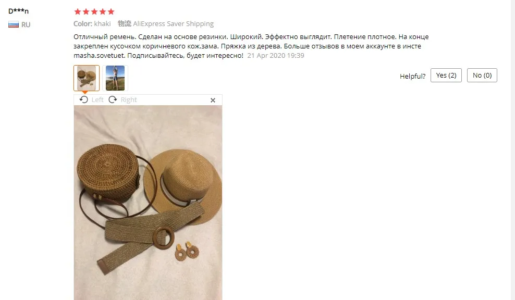Click the enlarged straw belt photo
This screenshot has width=515, height=300.
click(148, 203)
